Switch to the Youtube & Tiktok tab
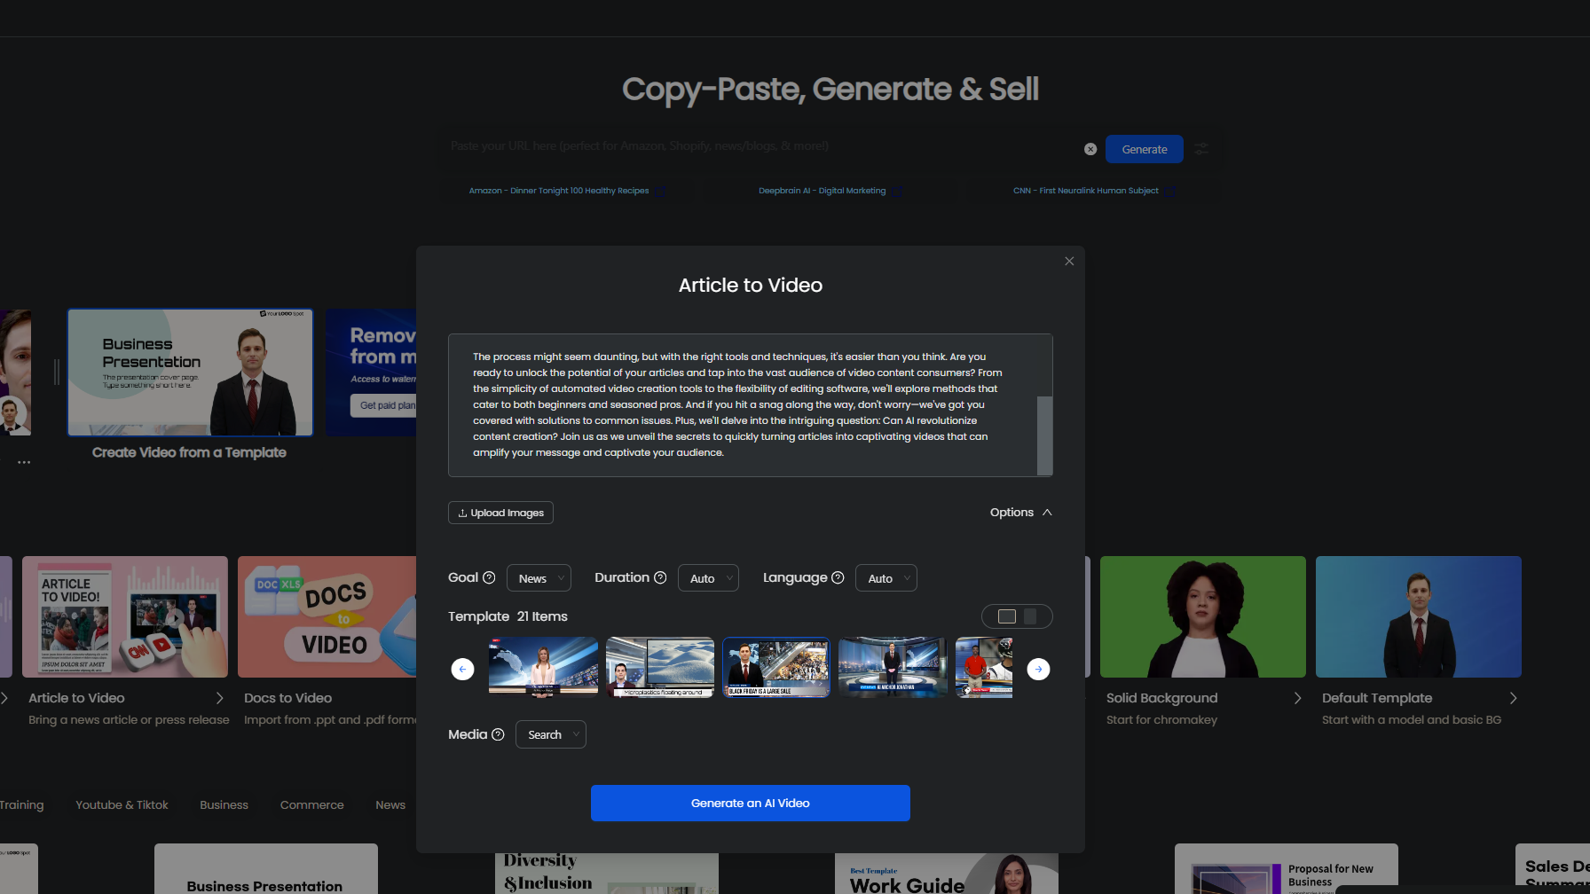This screenshot has height=894, width=1590. [x=122, y=805]
